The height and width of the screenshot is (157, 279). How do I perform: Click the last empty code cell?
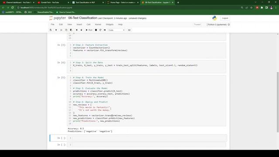pyautogui.click(x=146, y=145)
